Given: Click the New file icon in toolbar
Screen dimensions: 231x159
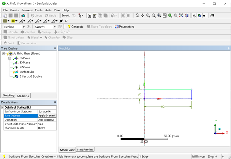Looking at the screenshot, I should point(5,15).
